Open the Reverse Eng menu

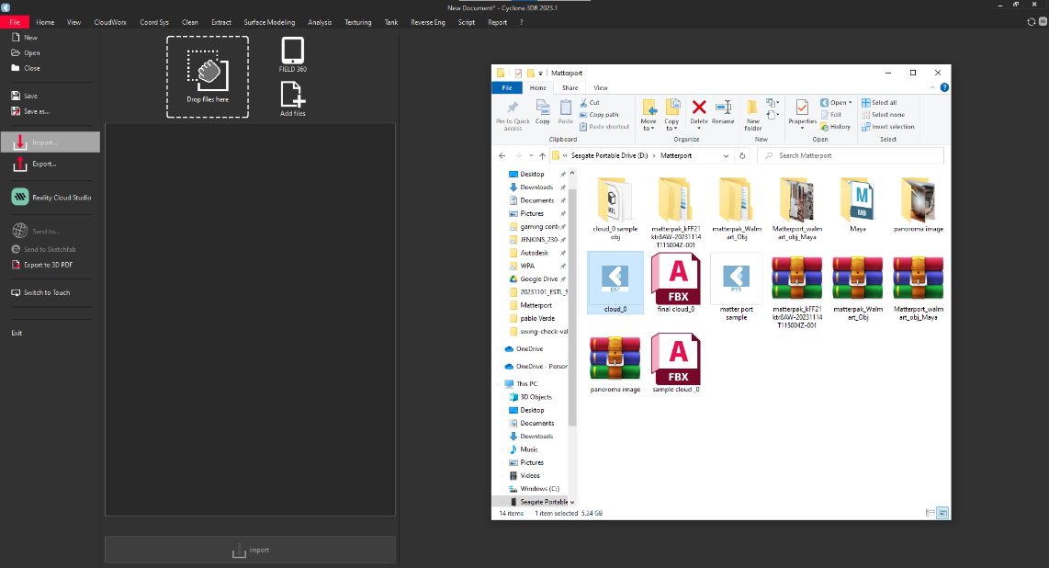tap(427, 22)
